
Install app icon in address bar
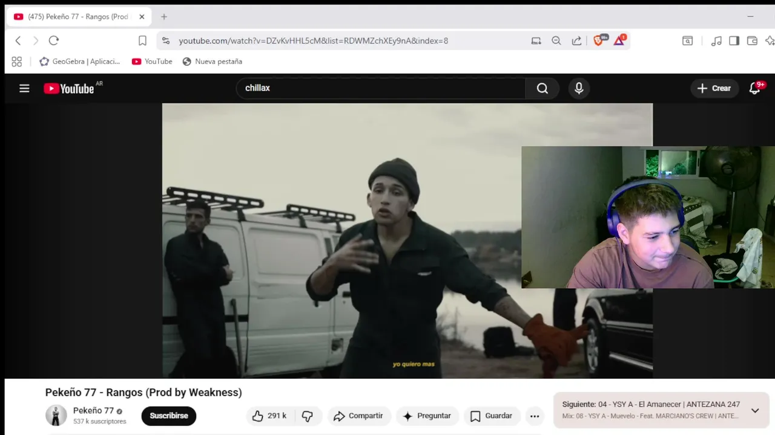(x=536, y=40)
